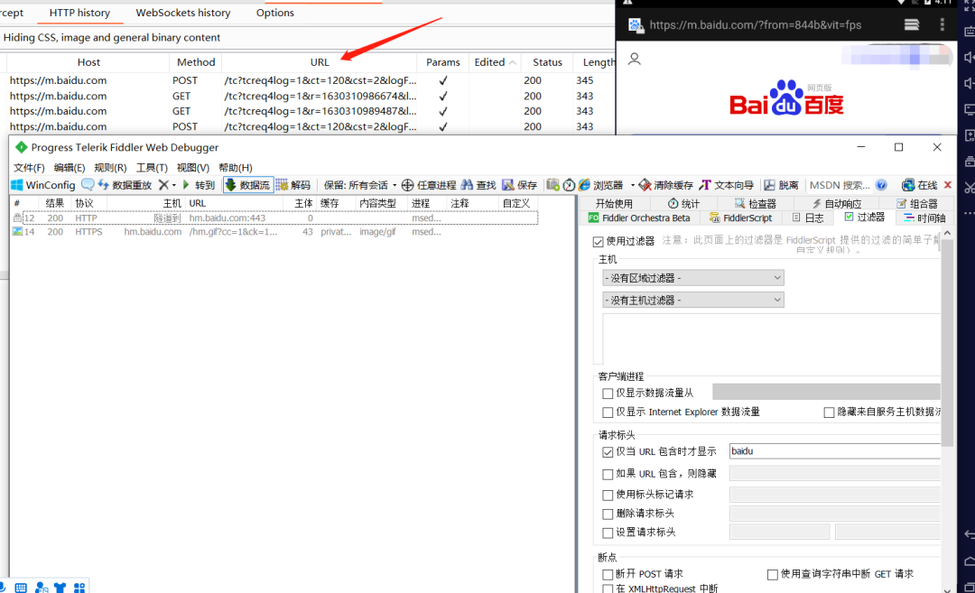The width and height of the screenshot is (975, 593).
Task: Check the 使用标头标记请求 checkbox
Action: tap(608, 495)
